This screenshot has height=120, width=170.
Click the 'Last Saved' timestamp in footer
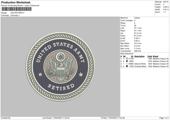(x=56, y=118)
